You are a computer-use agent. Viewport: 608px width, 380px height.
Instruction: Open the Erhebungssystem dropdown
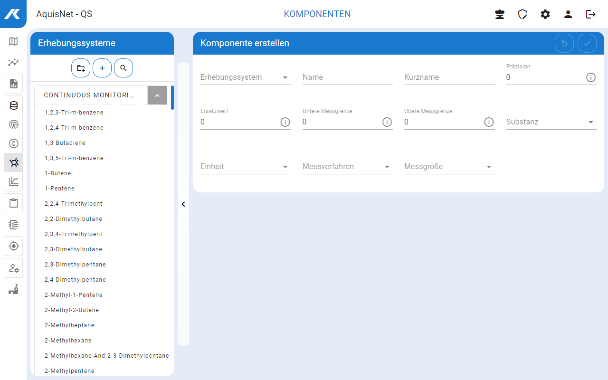pyautogui.click(x=246, y=77)
